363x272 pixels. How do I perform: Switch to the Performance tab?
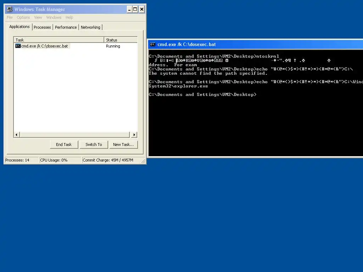click(x=66, y=27)
